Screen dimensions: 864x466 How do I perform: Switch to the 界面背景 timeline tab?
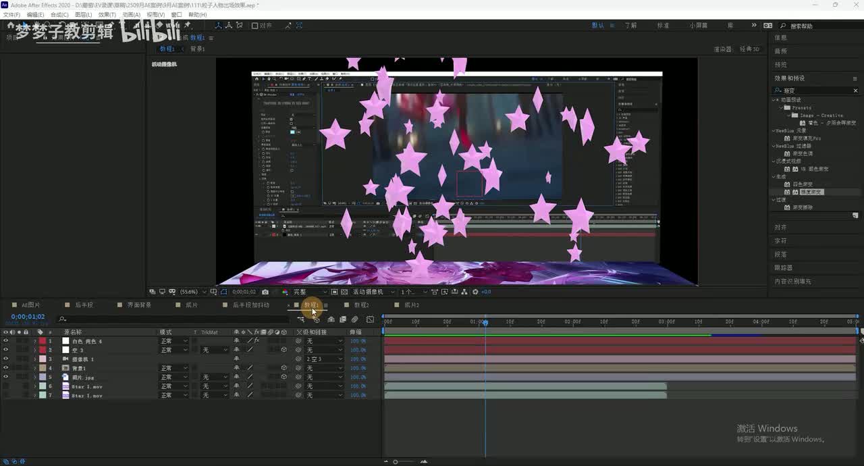pos(139,305)
